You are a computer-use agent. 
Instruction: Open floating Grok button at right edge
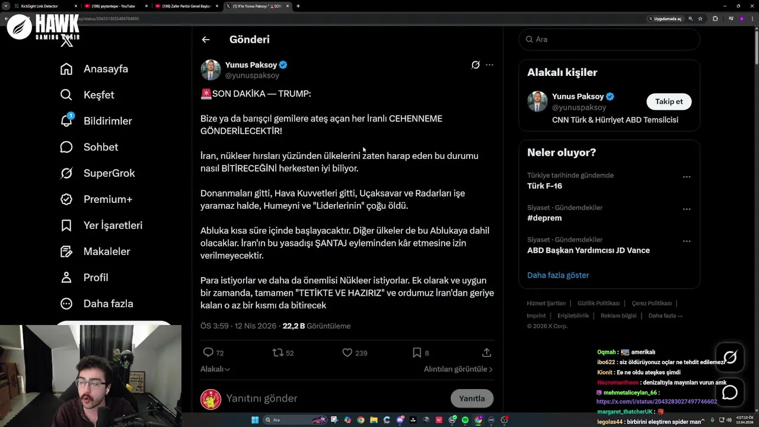point(730,357)
